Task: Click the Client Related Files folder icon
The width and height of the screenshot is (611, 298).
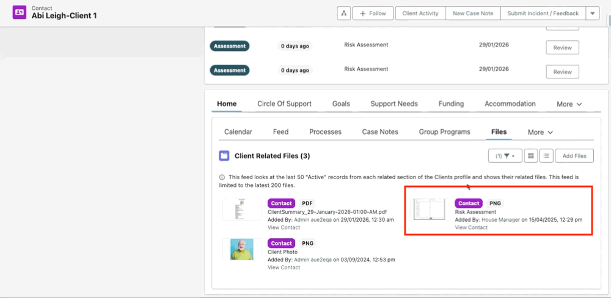Action: 224,156
